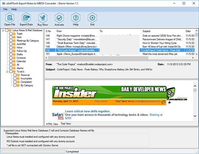Click the email list scroll right arrow
The width and height of the screenshot is (199, 154).
point(193,58)
